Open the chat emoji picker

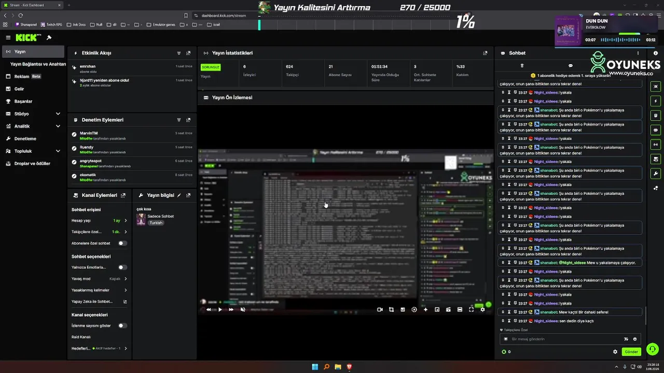point(635,339)
